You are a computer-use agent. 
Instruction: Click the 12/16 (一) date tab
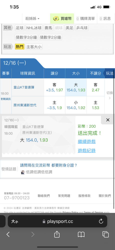(15, 63)
